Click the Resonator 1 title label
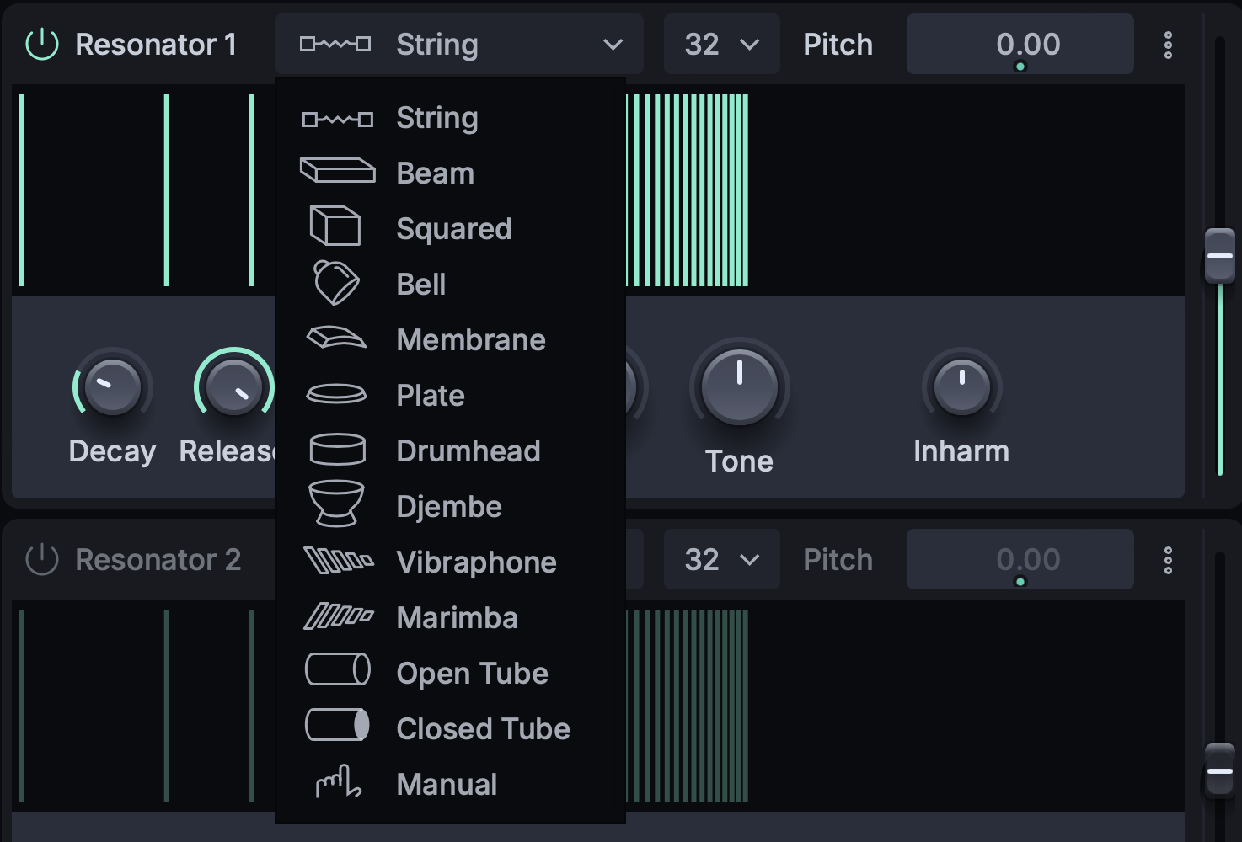This screenshot has width=1242, height=842. click(156, 45)
